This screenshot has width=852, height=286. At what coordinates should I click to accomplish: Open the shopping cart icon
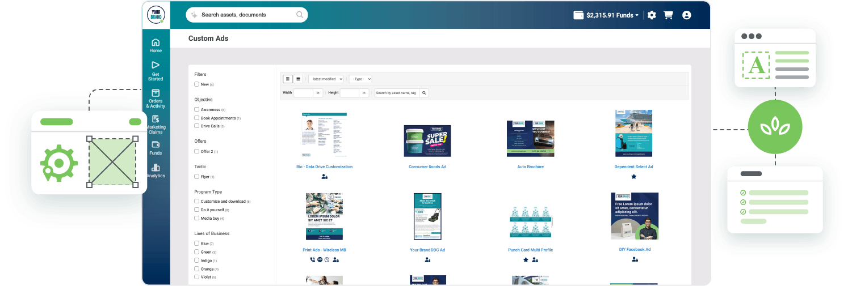[668, 15]
